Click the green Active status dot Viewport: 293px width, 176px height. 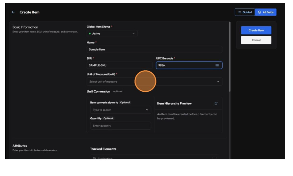coord(90,34)
